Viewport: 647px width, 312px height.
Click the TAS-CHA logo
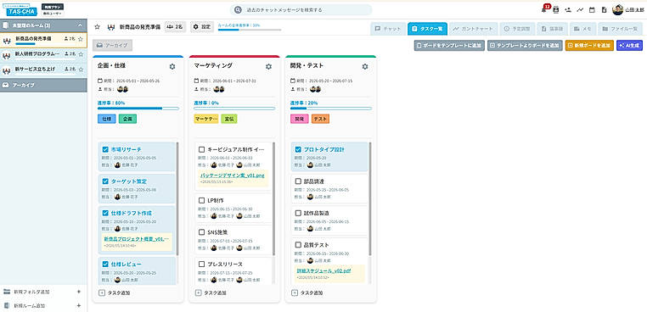pyautogui.click(x=22, y=10)
